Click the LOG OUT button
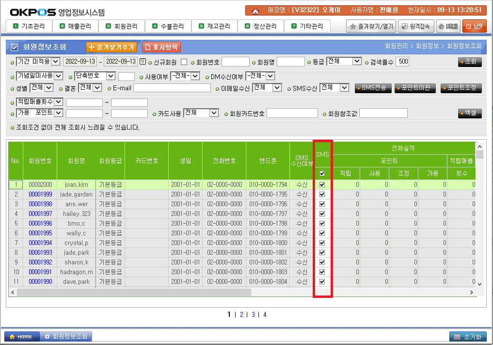Screen dimensions: 493x345 475,26
